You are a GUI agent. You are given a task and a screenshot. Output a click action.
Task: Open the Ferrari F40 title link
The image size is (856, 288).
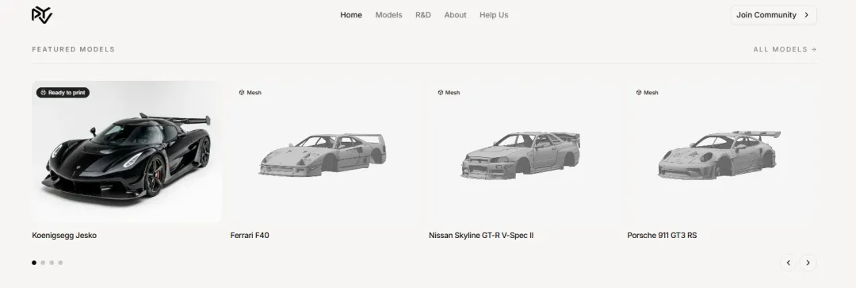(250, 236)
